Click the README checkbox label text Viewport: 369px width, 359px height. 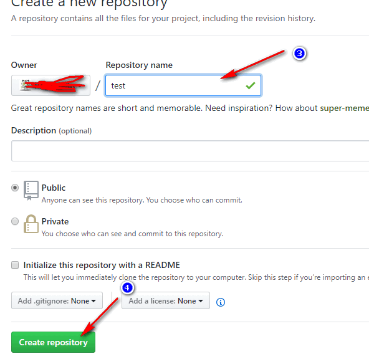coord(102,265)
